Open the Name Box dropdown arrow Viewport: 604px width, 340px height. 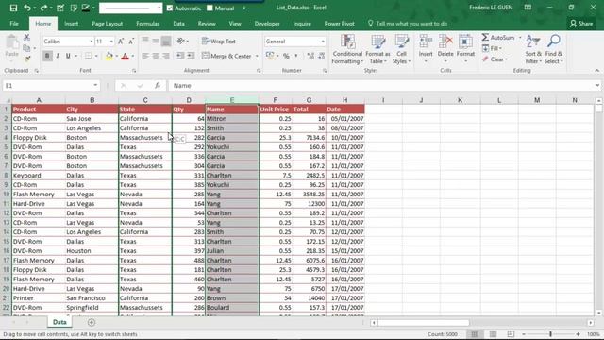pyautogui.click(x=95, y=86)
